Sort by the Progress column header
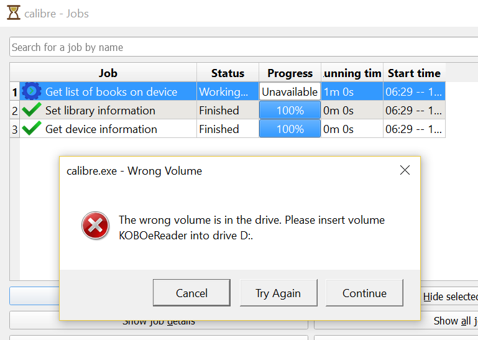Image resolution: width=478 pixels, height=340 pixels. pyautogui.click(x=290, y=73)
